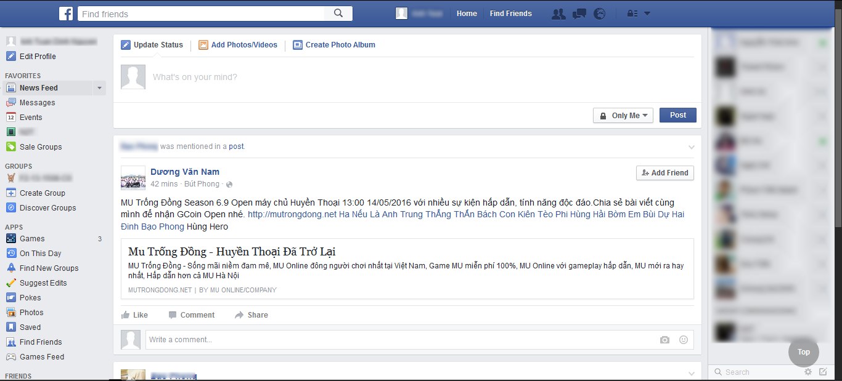Open the friend requests icon

tap(558, 14)
